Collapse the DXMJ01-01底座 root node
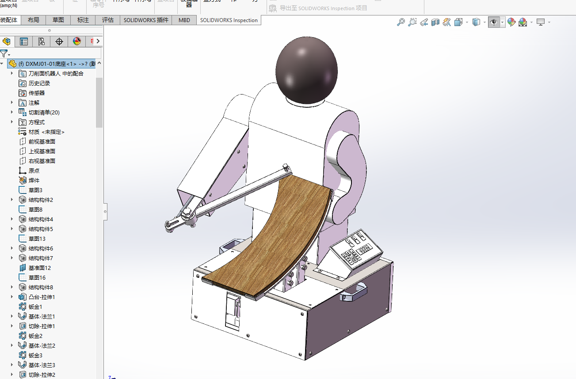 click(x=2, y=64)
